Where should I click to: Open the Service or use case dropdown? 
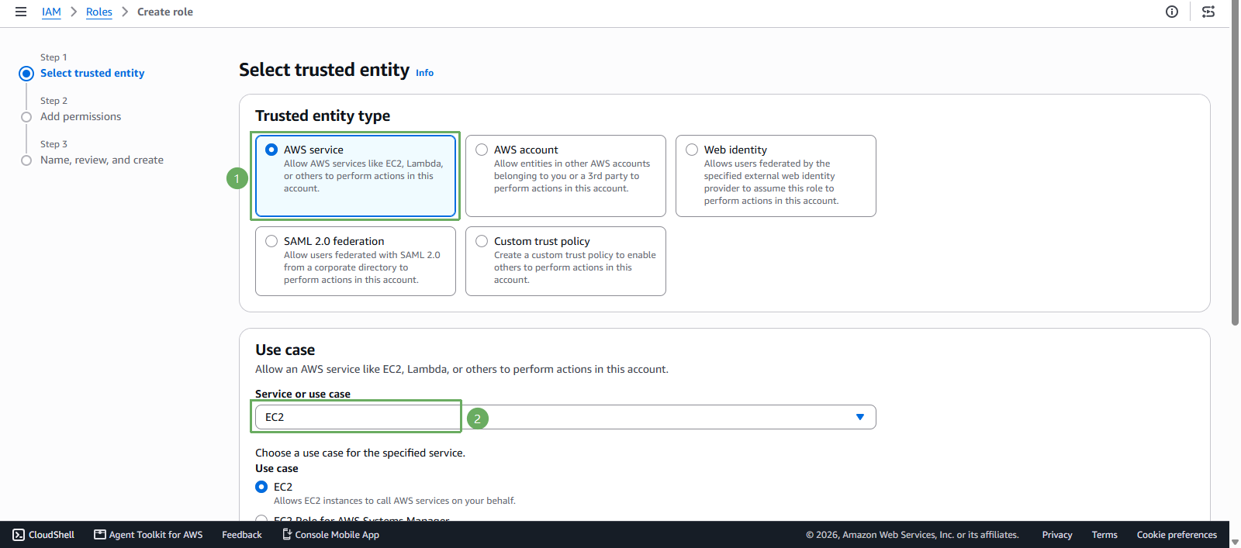565,417
